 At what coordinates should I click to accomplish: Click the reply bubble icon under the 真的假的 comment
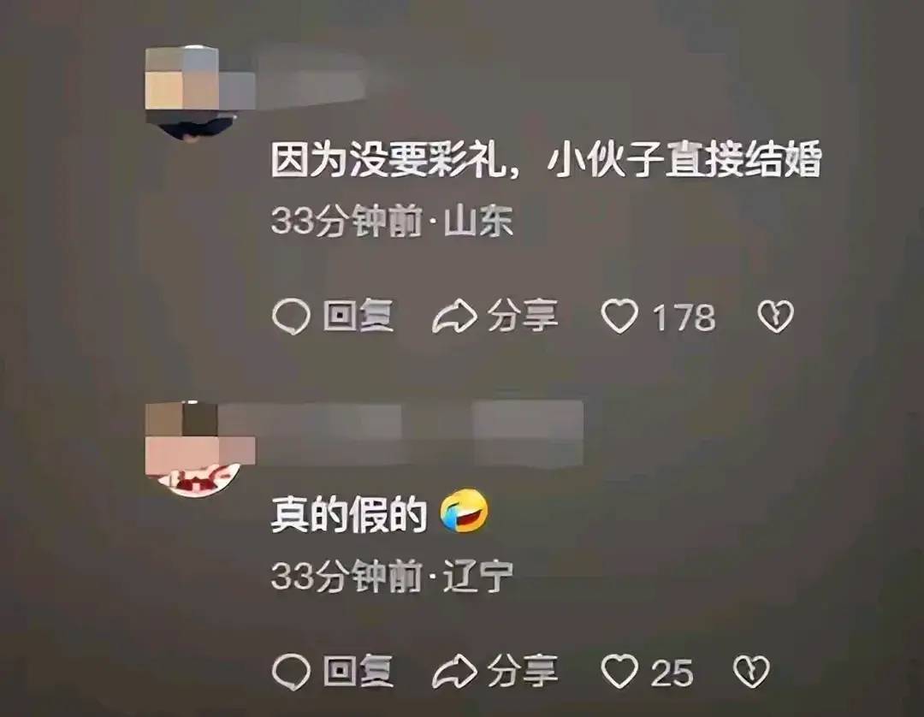pyautogui.click(x=291, y=672)
